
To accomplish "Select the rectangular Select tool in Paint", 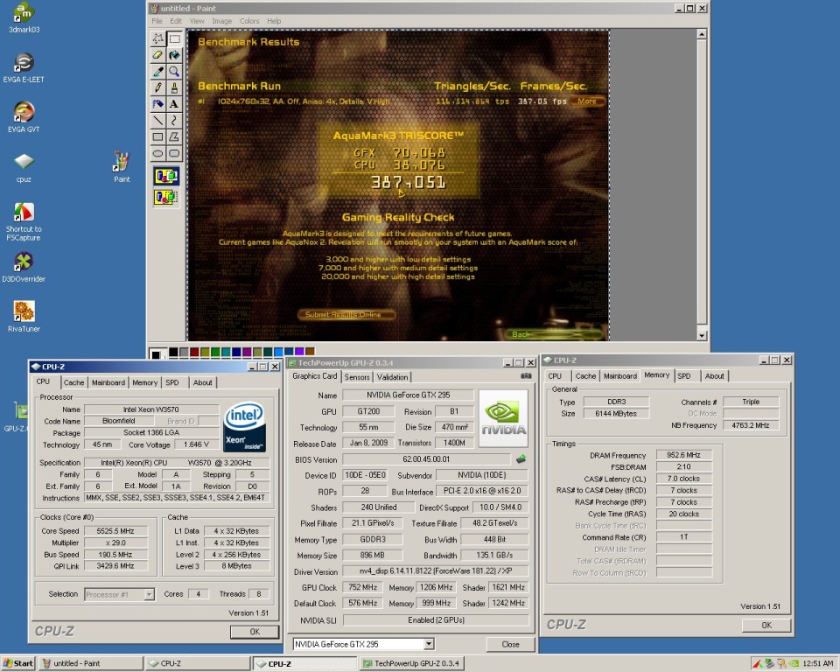I will (175, 38).
